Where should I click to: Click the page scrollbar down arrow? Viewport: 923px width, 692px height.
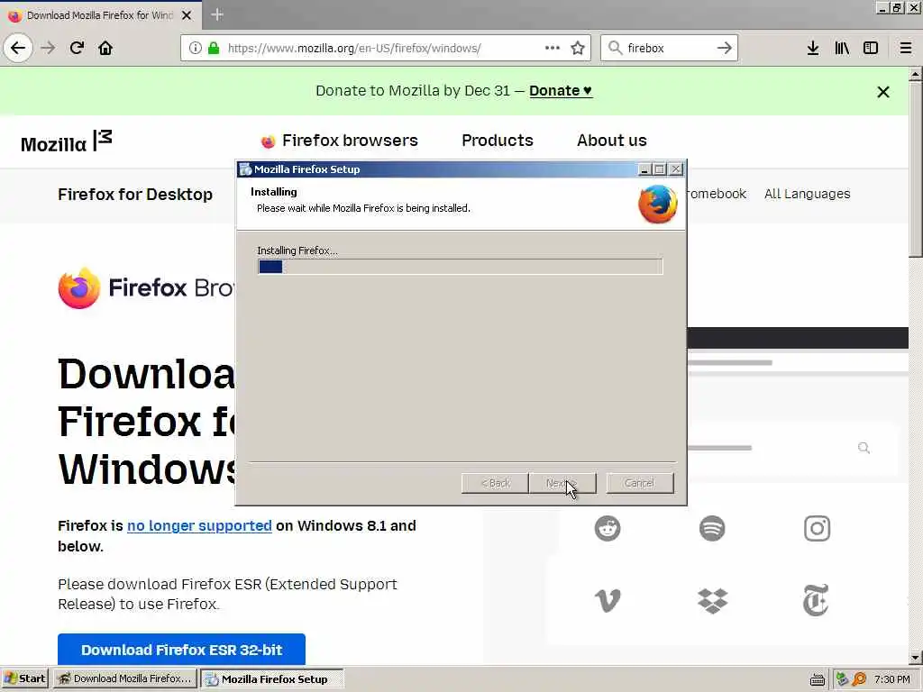915,658
